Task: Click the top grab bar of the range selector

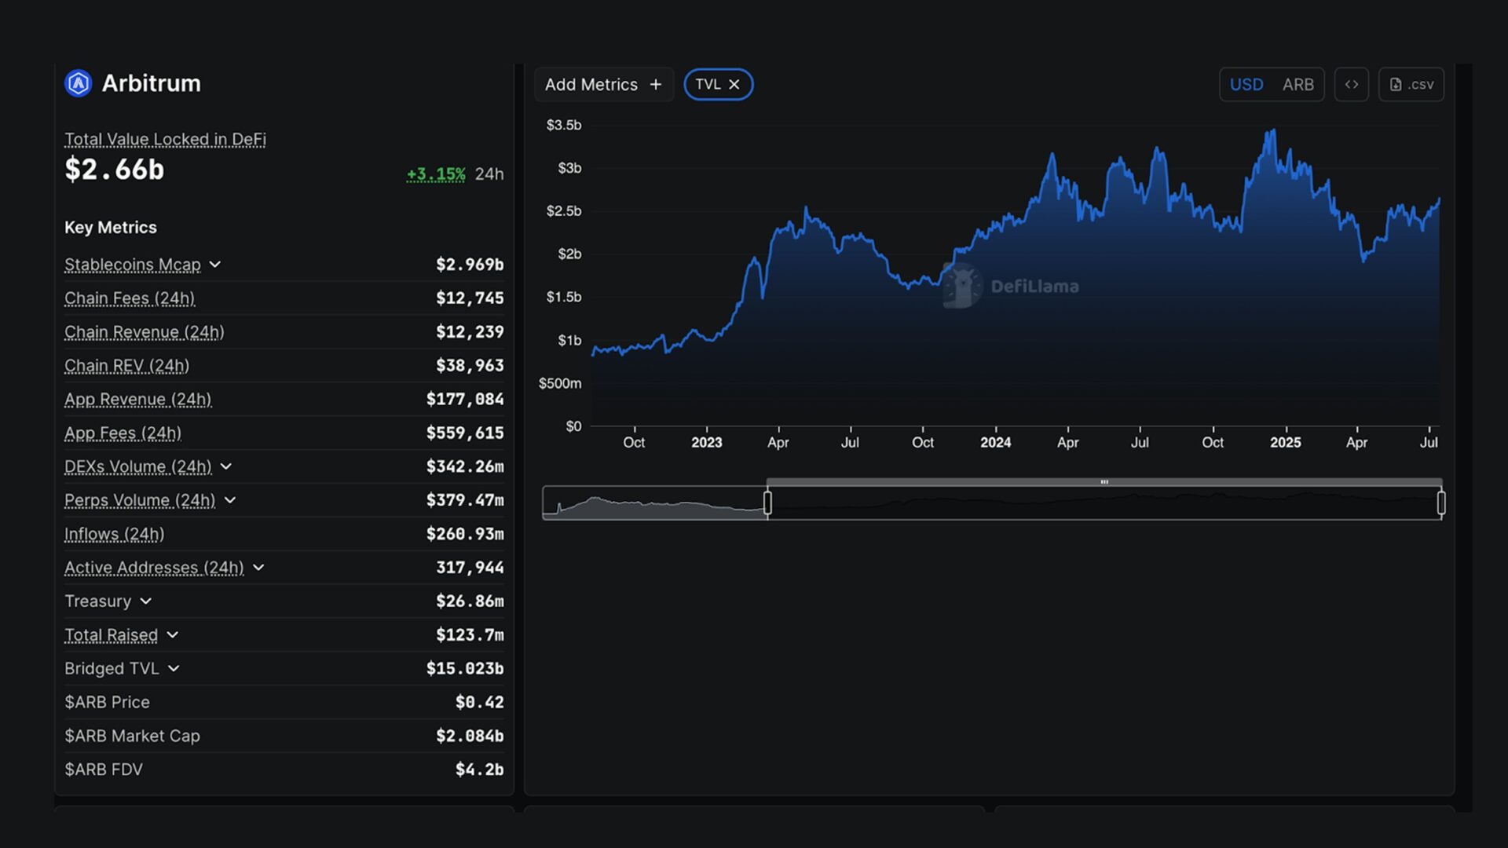Action: [x=1104, y=481]
